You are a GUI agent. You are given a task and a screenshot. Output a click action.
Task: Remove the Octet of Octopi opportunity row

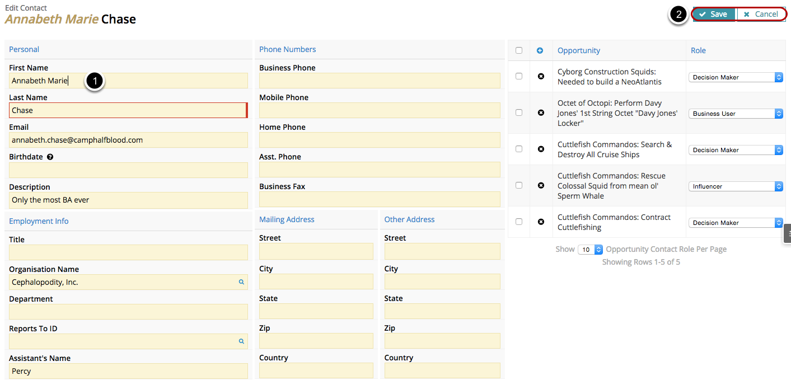[x=541, y=112]
